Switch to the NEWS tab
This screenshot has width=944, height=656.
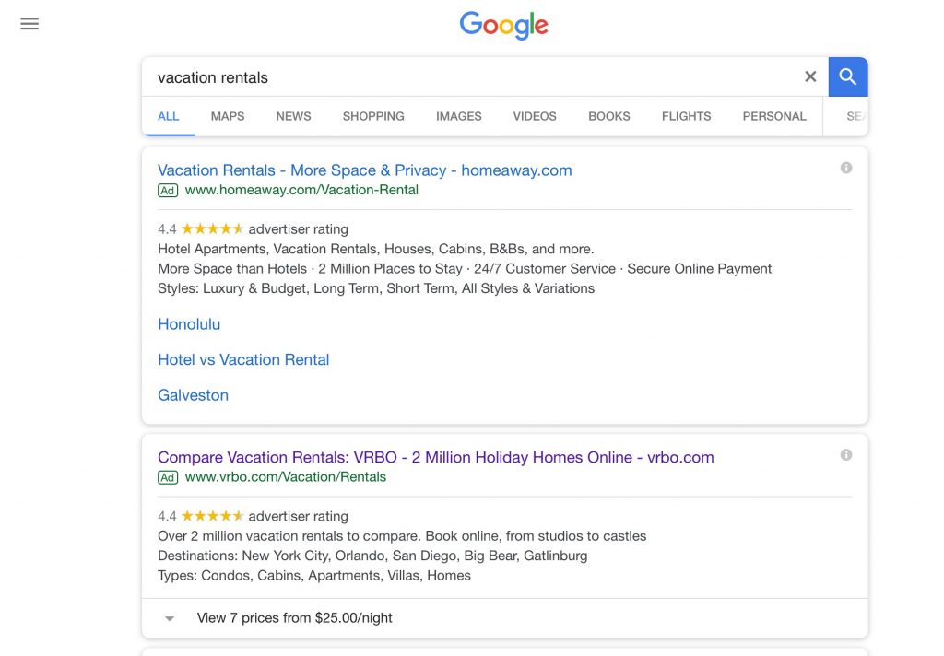click(293, 116)
